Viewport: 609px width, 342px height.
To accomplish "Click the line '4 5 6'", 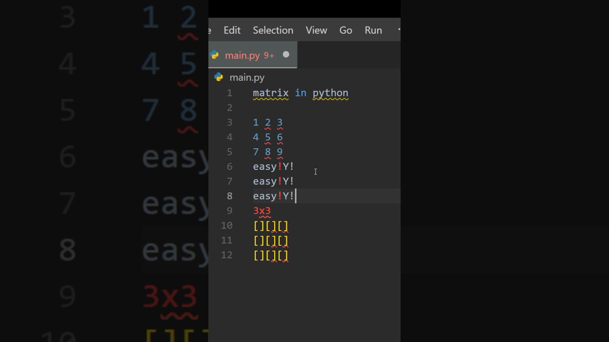I will 268,137.
